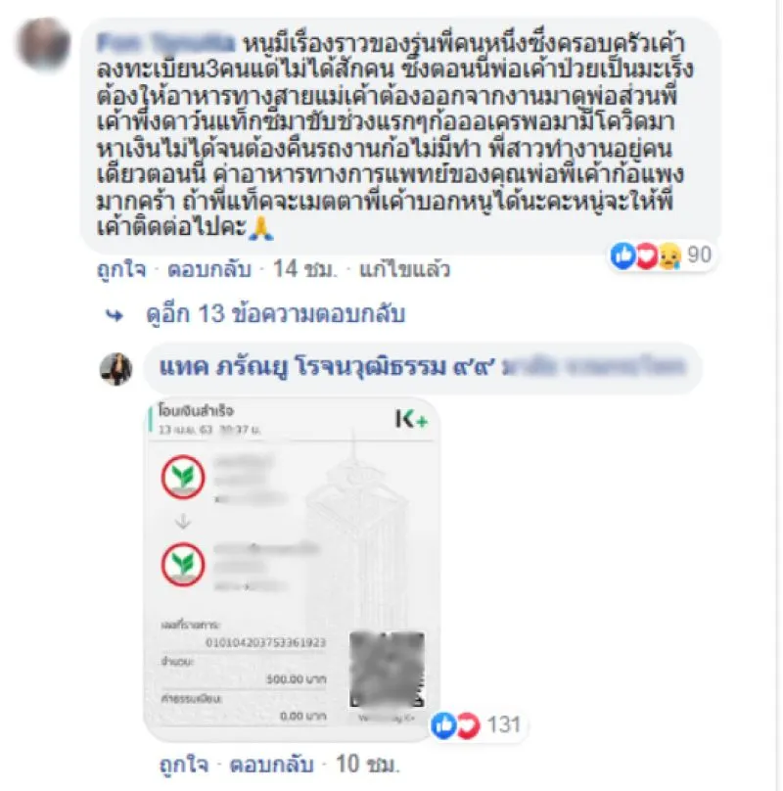
Task: Open the 14 ชม. timestamp link
Action: point(304,269)
